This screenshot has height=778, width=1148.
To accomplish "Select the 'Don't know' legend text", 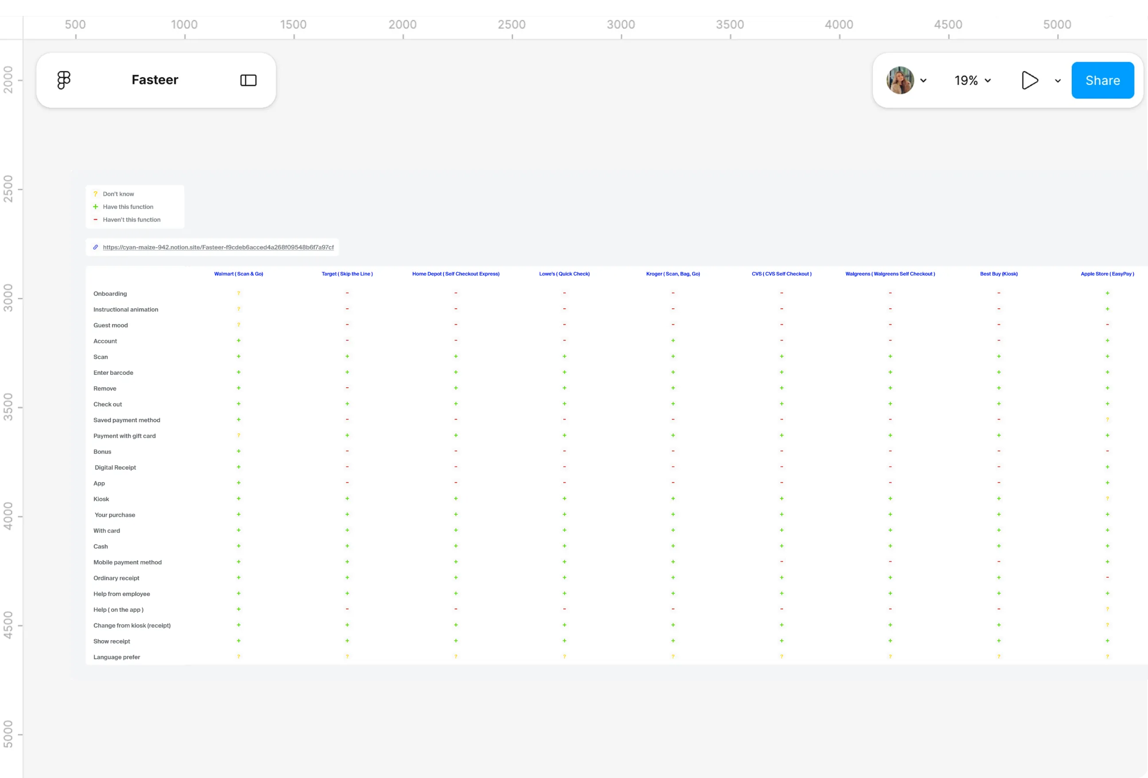I will (119, 194).
